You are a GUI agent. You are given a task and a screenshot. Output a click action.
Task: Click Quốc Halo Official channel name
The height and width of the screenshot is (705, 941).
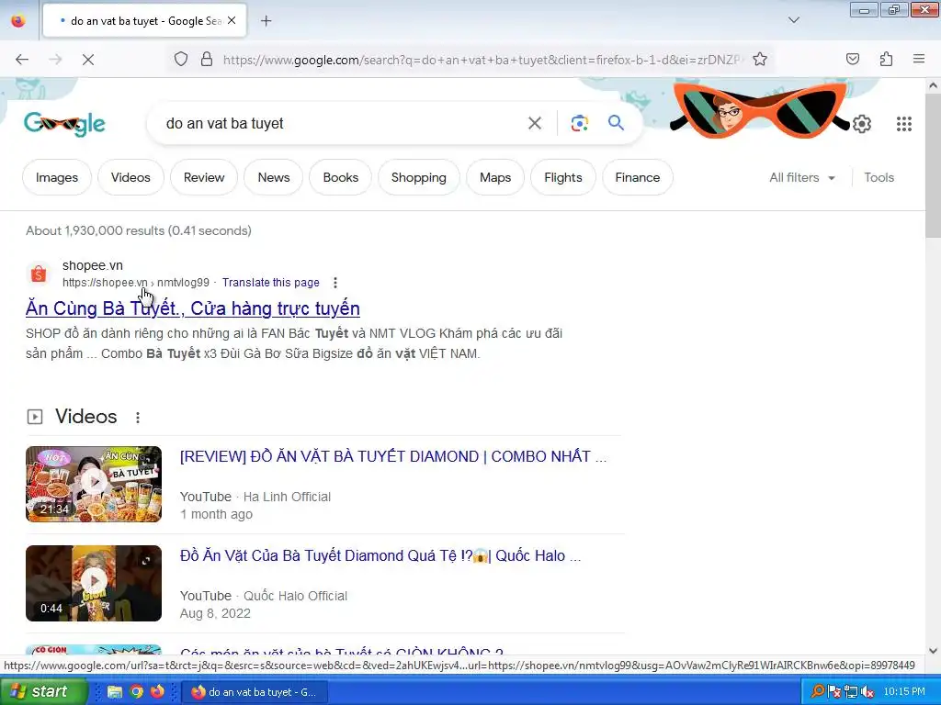[x=295, y=596]
